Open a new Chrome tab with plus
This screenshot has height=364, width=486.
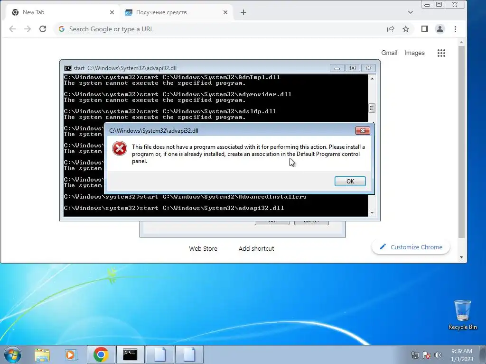click(x=243, y=12)
